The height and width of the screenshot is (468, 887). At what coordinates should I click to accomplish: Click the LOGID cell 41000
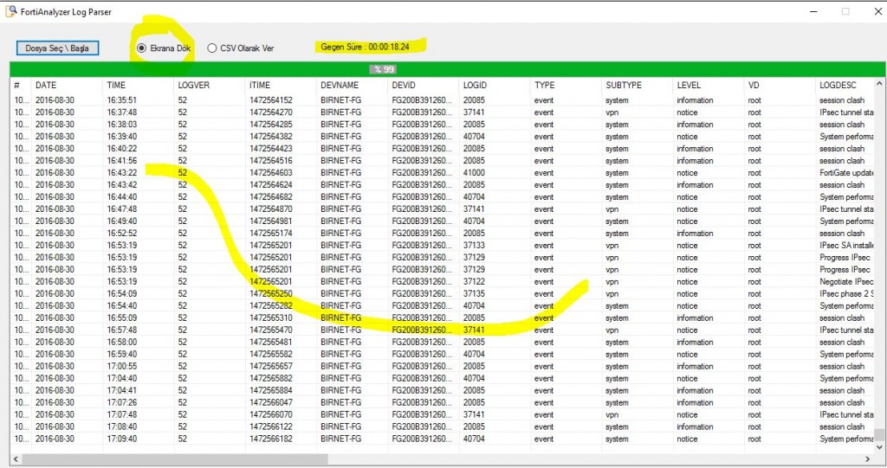474,172
